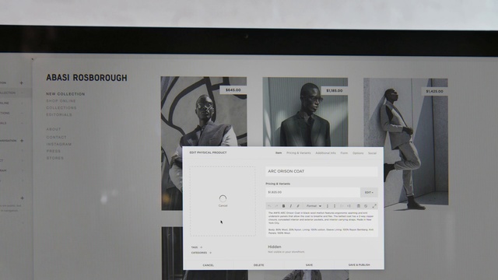Click the bottom plus icon in left sidebar
This screenshot has height=280, width=498.
coord(23,198)
